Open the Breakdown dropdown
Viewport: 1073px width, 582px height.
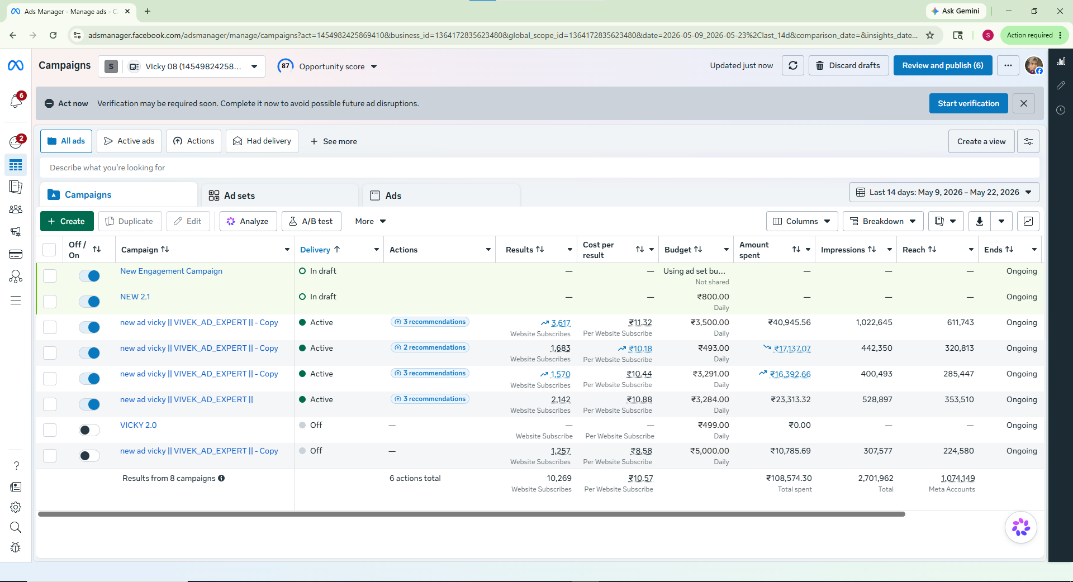pos(883,221)
